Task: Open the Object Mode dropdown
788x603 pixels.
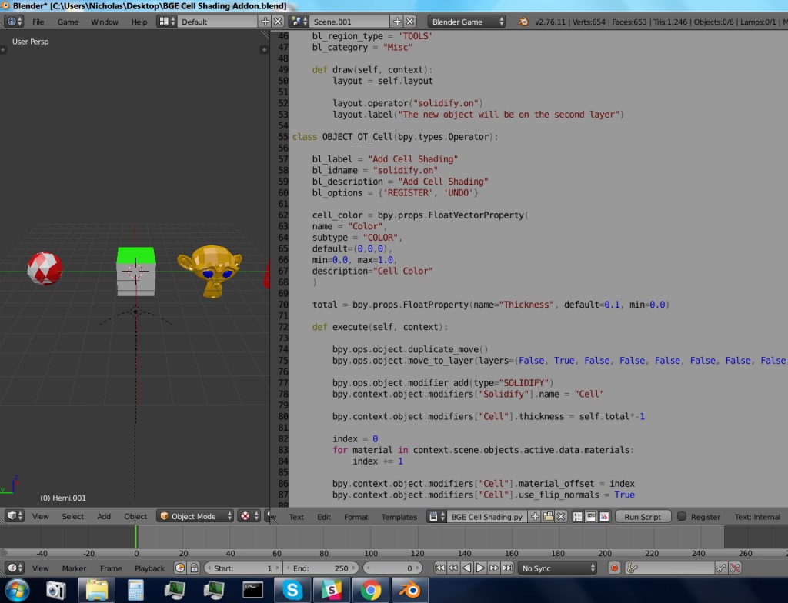Action: pos(195,516)
